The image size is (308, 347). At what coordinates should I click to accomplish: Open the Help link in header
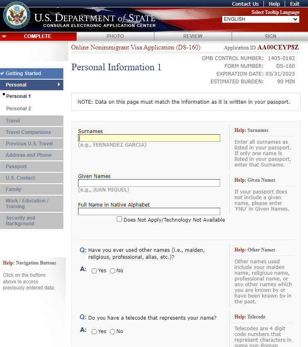(x=275, y=4)
